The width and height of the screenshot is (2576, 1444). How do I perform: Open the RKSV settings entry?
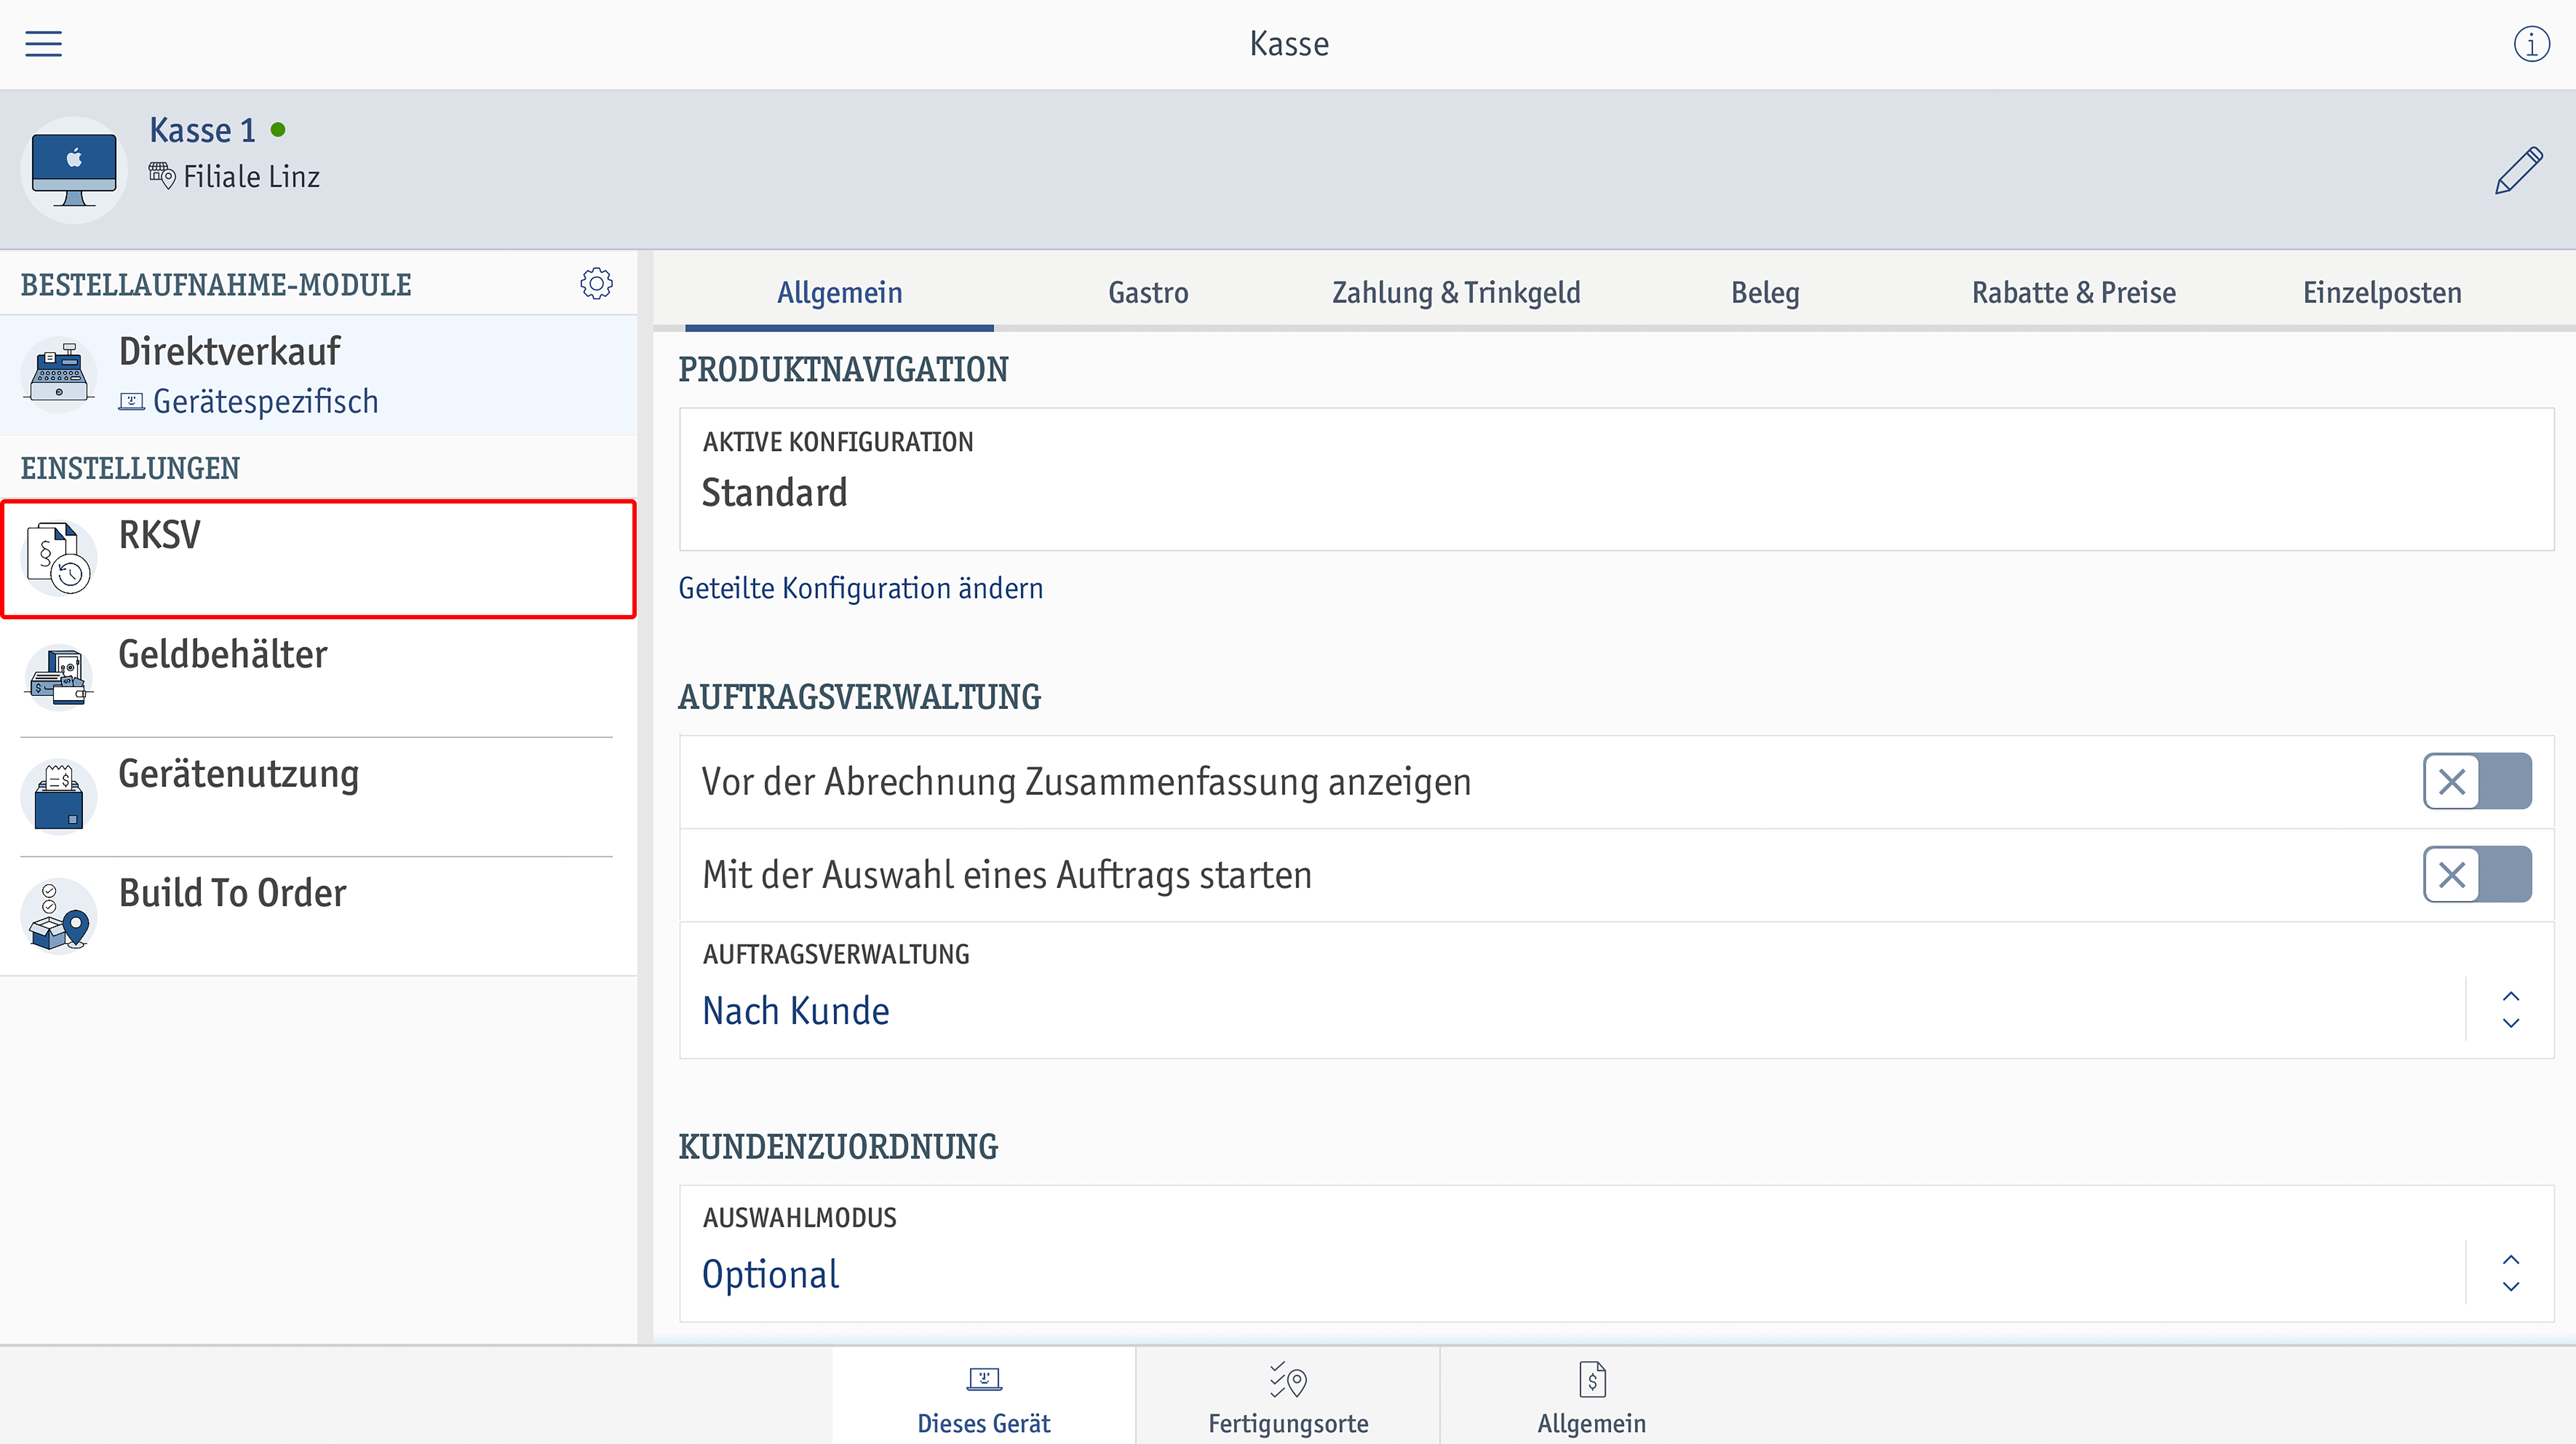tap(318, 559)
